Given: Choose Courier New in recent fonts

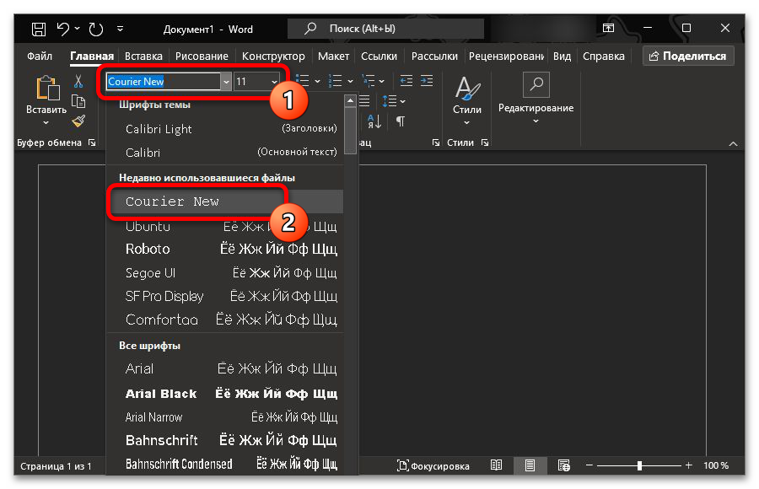Looking at the screenshot, I should 224,202.
